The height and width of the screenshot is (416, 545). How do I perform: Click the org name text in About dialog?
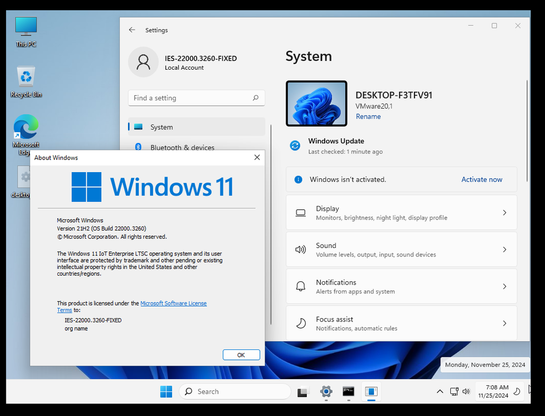[76, 329]
